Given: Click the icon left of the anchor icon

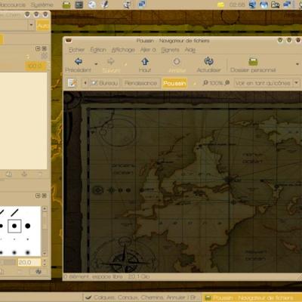Looking at the screenshot, I should (x=9, y=174).
